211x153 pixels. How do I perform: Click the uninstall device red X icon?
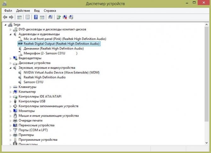[65, 17]
